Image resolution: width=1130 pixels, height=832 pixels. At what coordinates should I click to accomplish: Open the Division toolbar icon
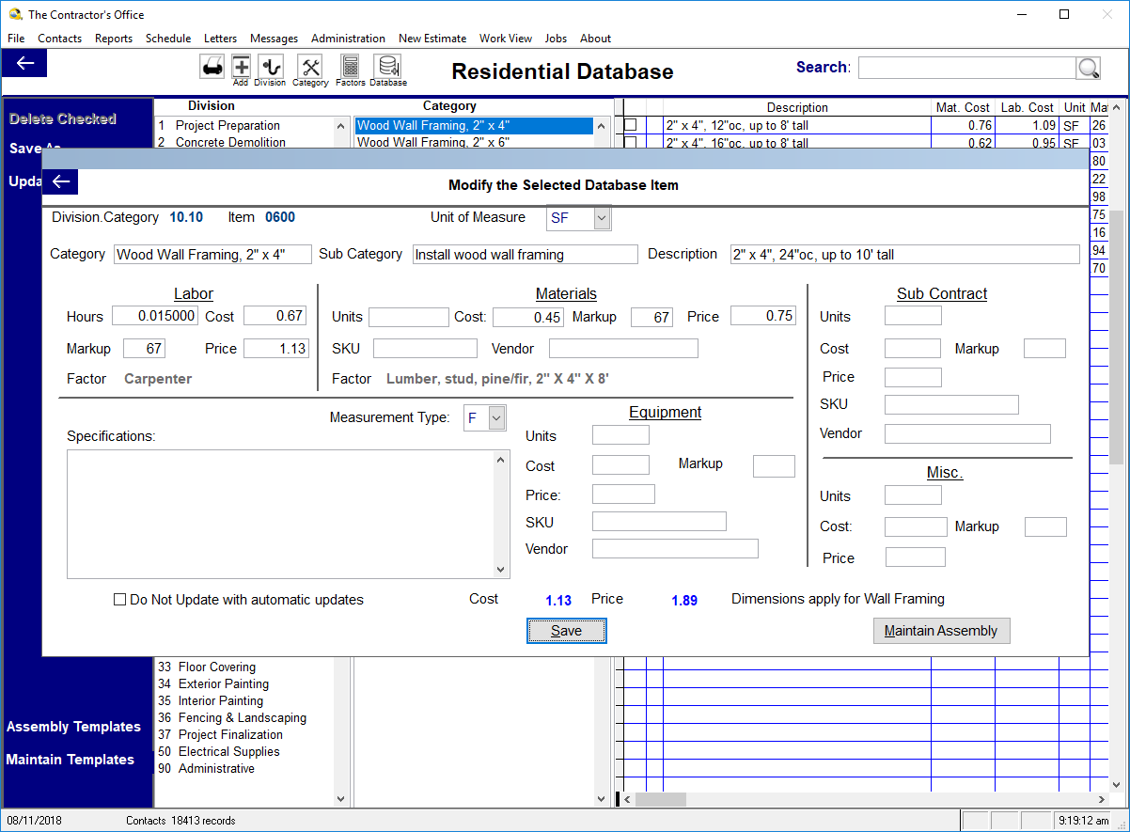click(270, 67)
